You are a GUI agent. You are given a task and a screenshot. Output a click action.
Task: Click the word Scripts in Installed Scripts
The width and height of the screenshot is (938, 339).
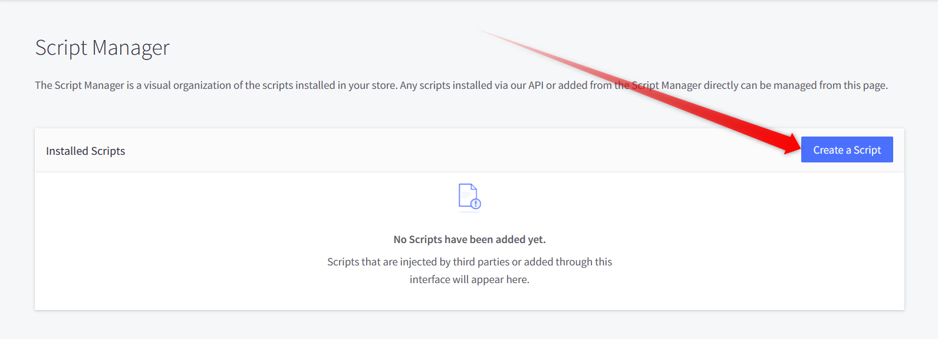click(x=108, y=151)
